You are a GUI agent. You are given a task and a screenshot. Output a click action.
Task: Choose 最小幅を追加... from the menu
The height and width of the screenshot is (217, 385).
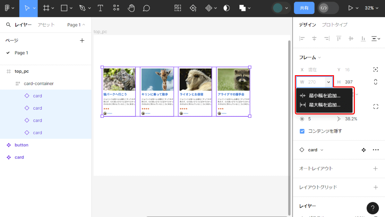click(324, 95)
